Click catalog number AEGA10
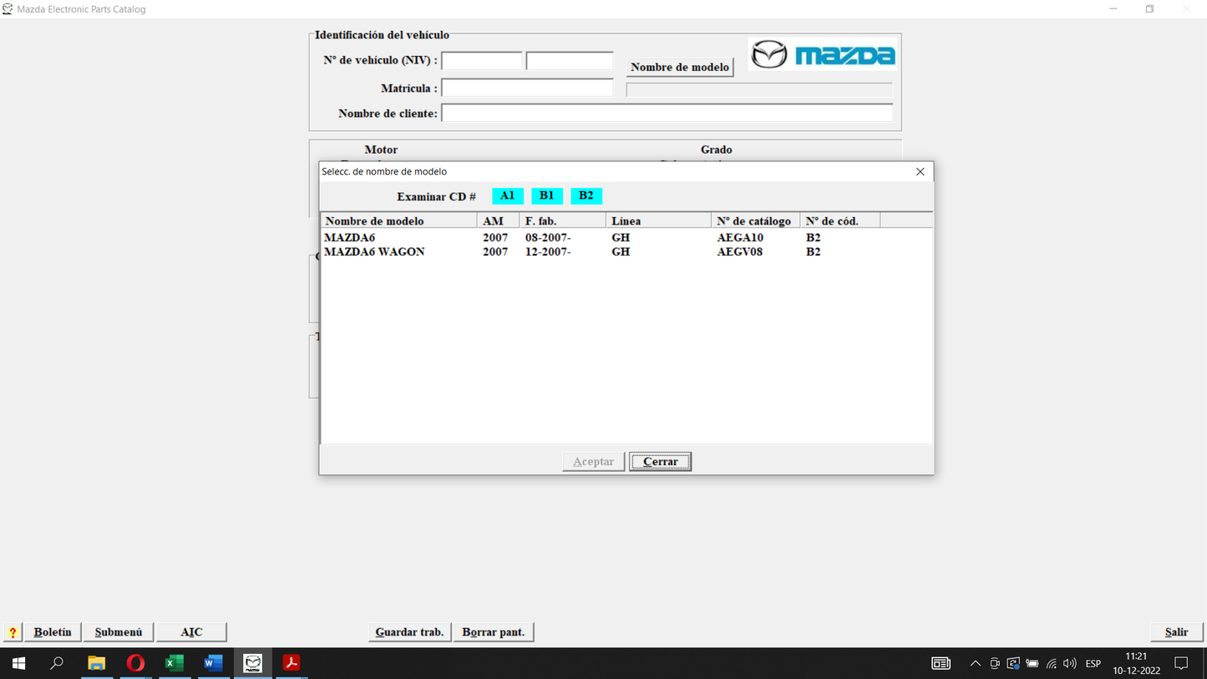The height and width of the screenshot is (679, 1207). [x=740, y=237]
